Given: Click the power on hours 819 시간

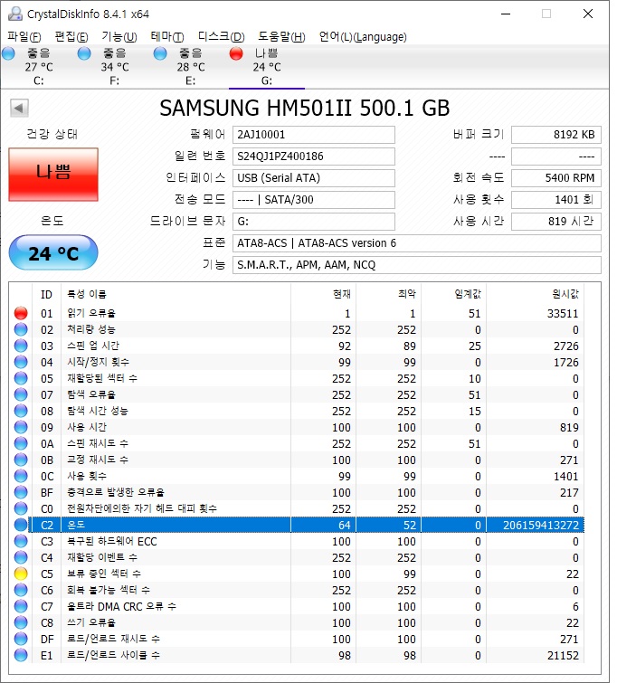Looking at the screenshot, I should pos(556,222).
